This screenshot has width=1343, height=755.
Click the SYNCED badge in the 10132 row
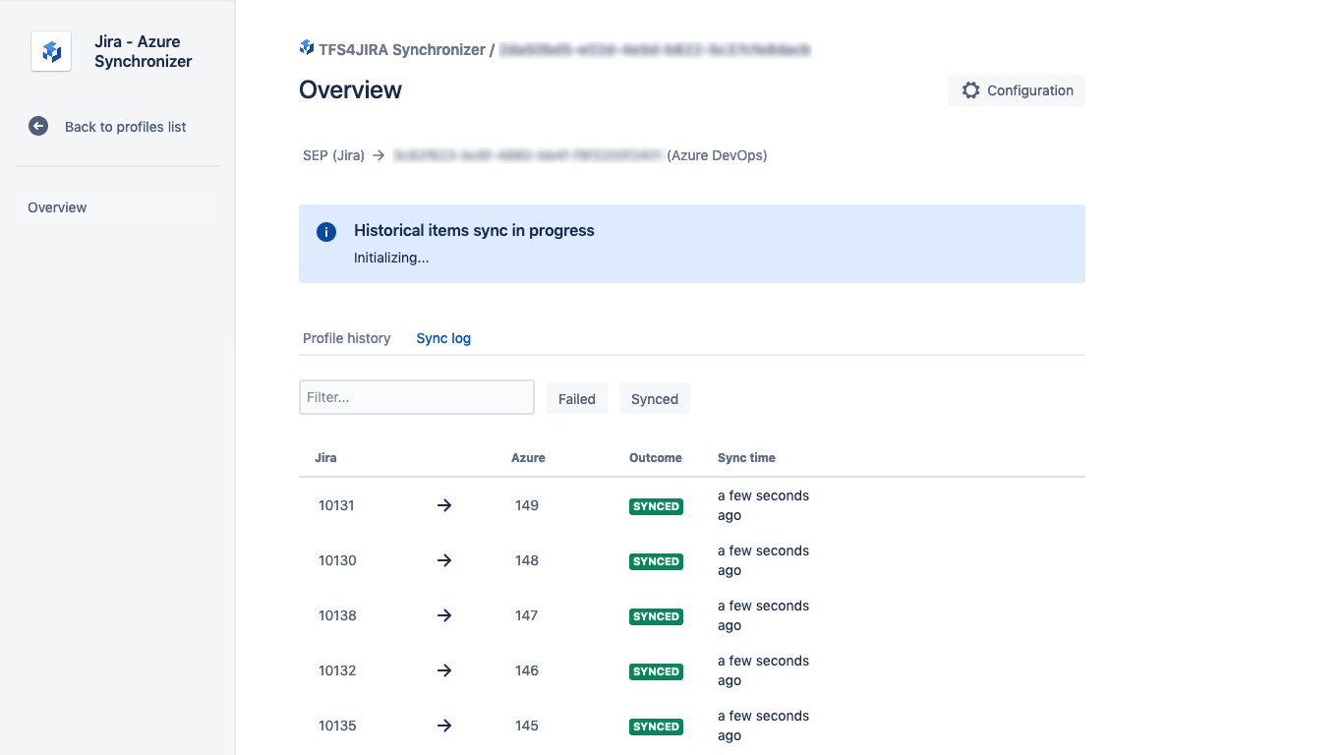pyautogui.click(x=656, y=671)
